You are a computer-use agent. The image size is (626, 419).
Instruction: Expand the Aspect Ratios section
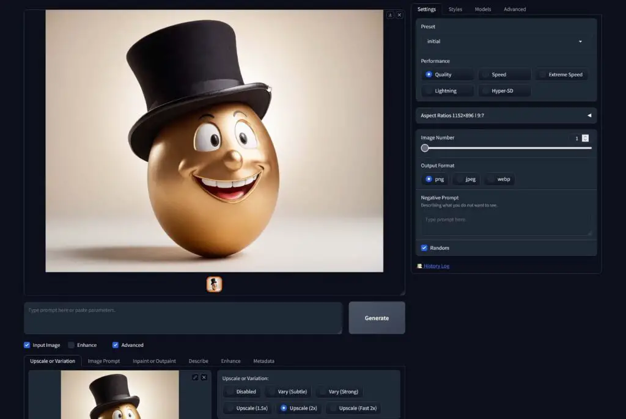tap(506, 115)
